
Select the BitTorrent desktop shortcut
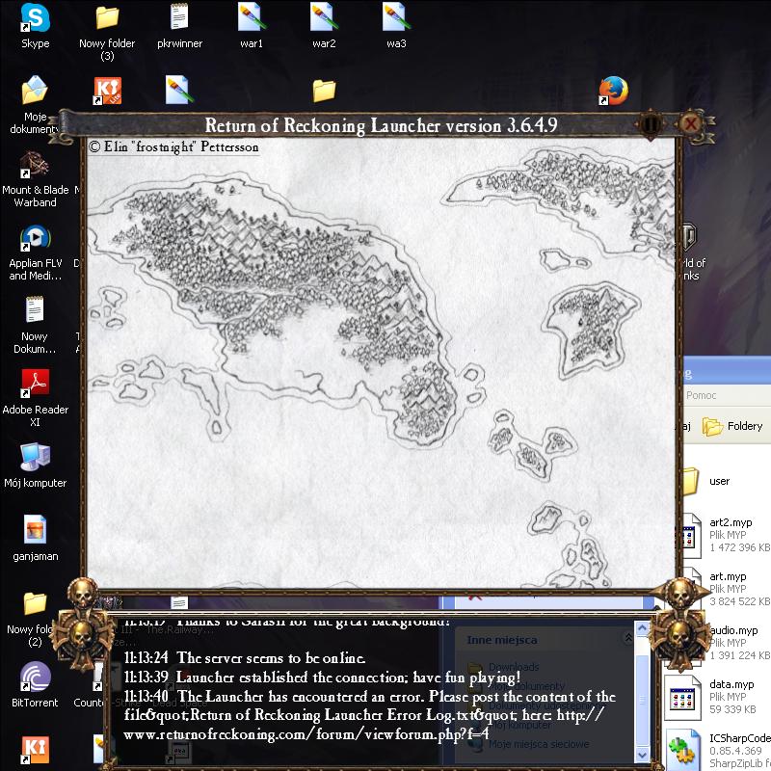tap(35, 684)
